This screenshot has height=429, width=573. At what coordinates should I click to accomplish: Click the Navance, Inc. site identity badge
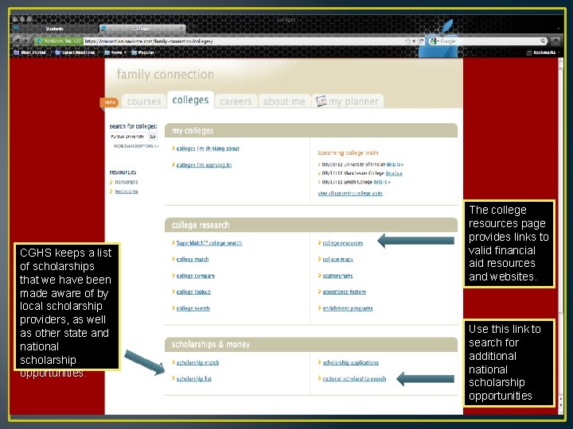point(58,41)
